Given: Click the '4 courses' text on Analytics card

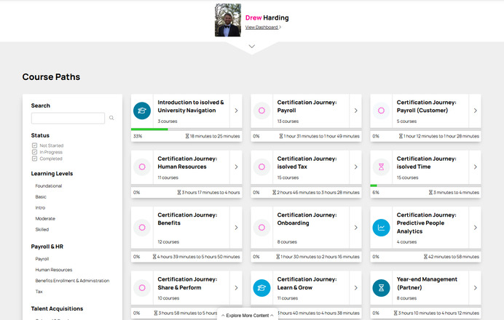Looking at the screenshot, I should 406,242.
